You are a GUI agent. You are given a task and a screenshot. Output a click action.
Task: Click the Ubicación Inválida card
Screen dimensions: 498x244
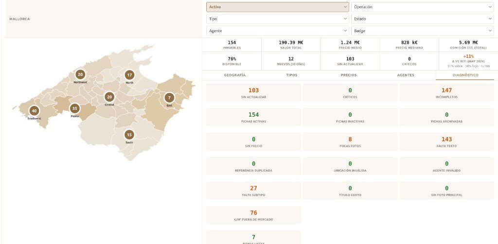click(x=350, y=166)
